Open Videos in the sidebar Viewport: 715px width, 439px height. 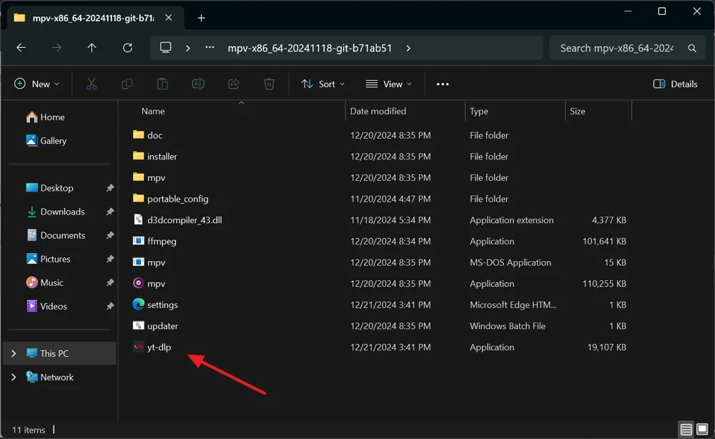(47, 306)
